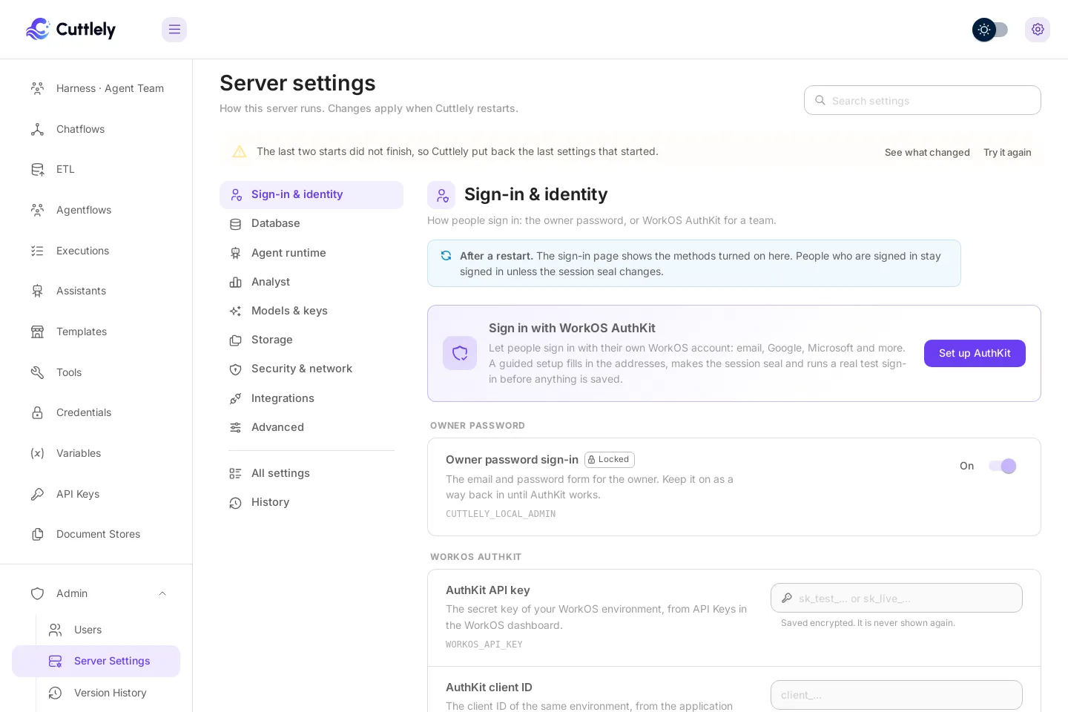This screenshot has width=1068, height=712.
Task: Click the AuthKit client ID input field
Action: pyautogui.click(x=897, y=695)
